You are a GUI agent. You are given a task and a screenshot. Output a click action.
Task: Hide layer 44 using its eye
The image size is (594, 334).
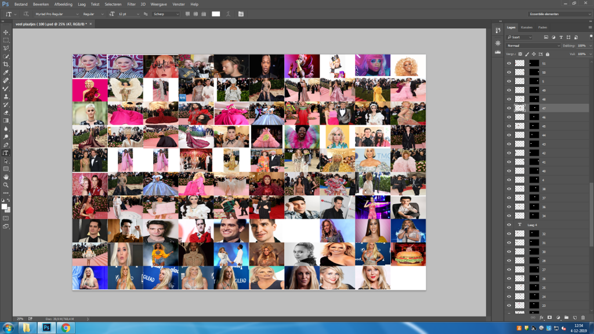pyautogui.click(x=509, y=135)
